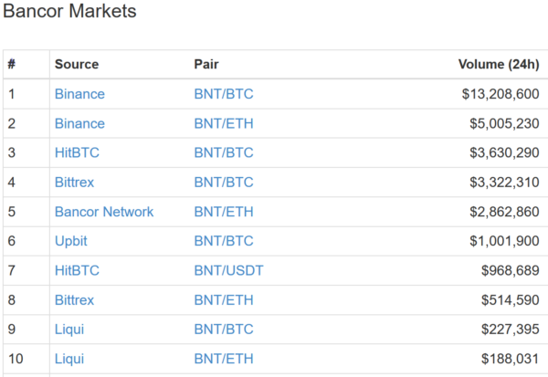Select the $13,208,600 volume value
Image resolution: width=548 pixels, height=377 pixels.
501,94
